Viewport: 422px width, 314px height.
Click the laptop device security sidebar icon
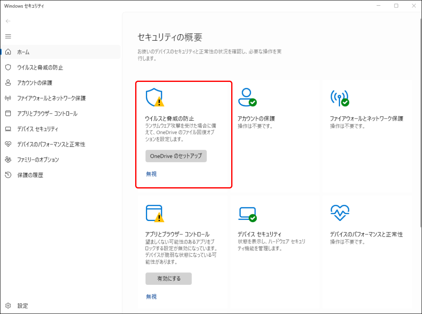pos(8,129)
